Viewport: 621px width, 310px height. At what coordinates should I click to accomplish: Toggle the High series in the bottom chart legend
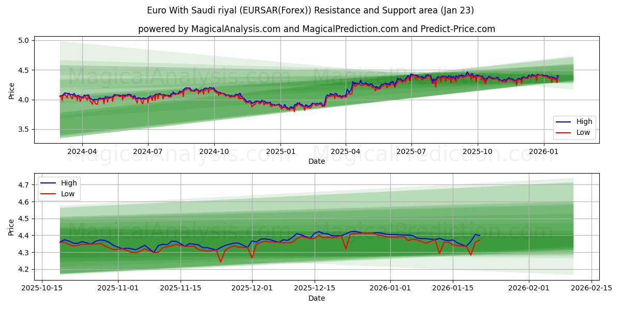[70, 182]
